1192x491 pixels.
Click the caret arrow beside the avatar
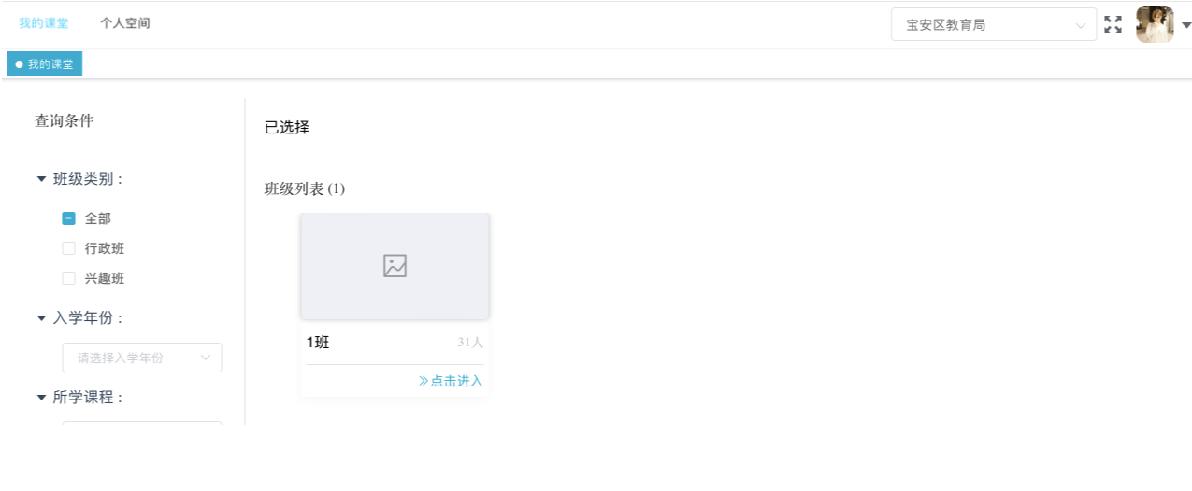1185,26
